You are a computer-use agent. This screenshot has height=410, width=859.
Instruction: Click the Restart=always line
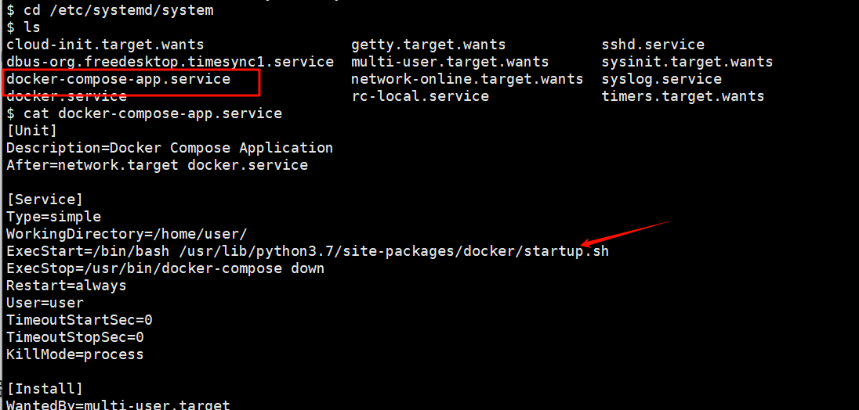point(67,286)
